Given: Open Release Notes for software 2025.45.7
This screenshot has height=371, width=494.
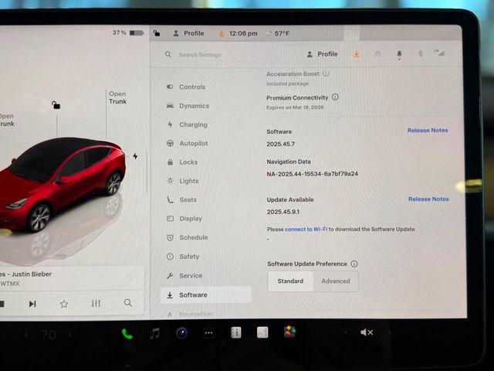Looking at the screenshot, I should 428,131.
